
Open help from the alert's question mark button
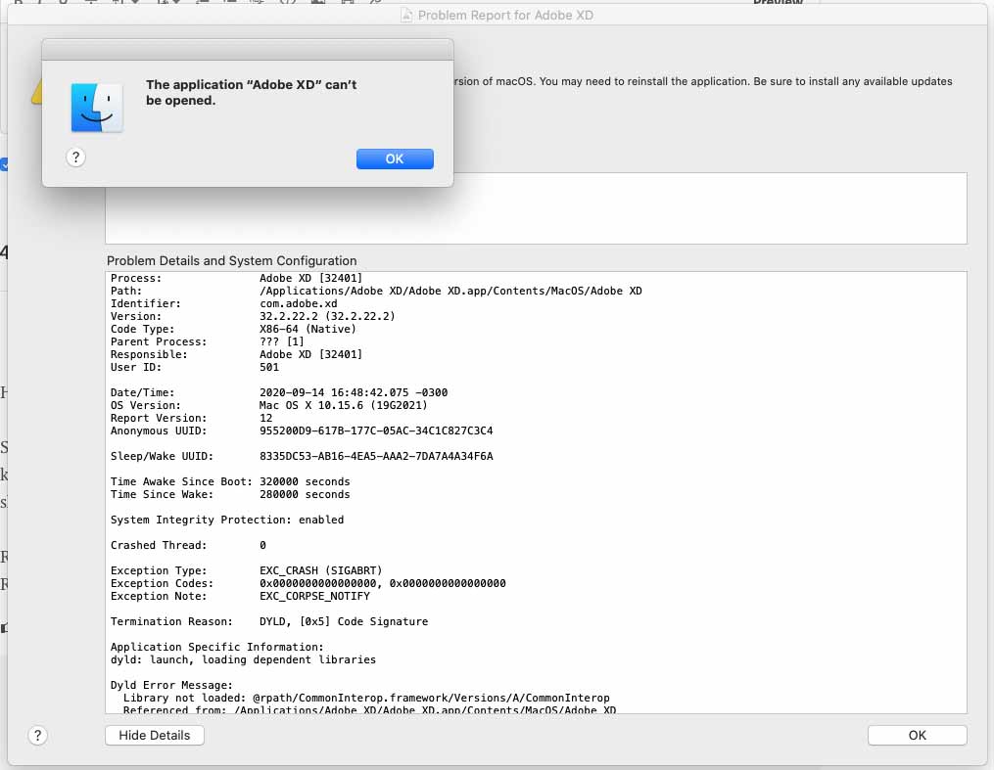click(x=75, y=158)
